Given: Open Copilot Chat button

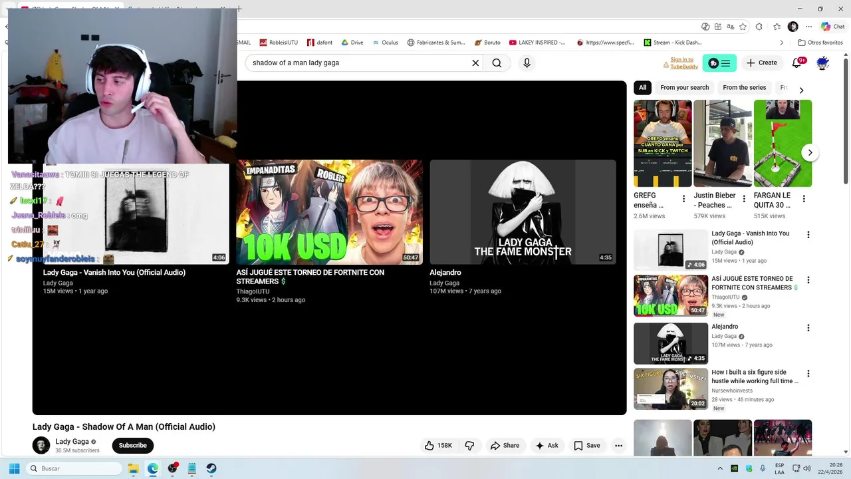Looking at the screenshot, I should pyautogui.click(x=832, y=27).
